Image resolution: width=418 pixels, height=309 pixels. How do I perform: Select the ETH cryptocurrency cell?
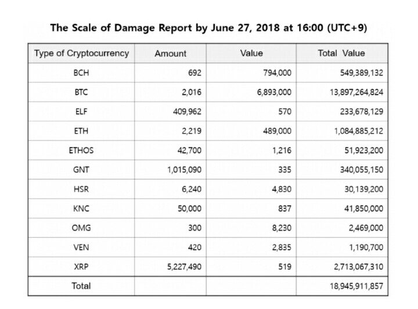pos(81,131)
